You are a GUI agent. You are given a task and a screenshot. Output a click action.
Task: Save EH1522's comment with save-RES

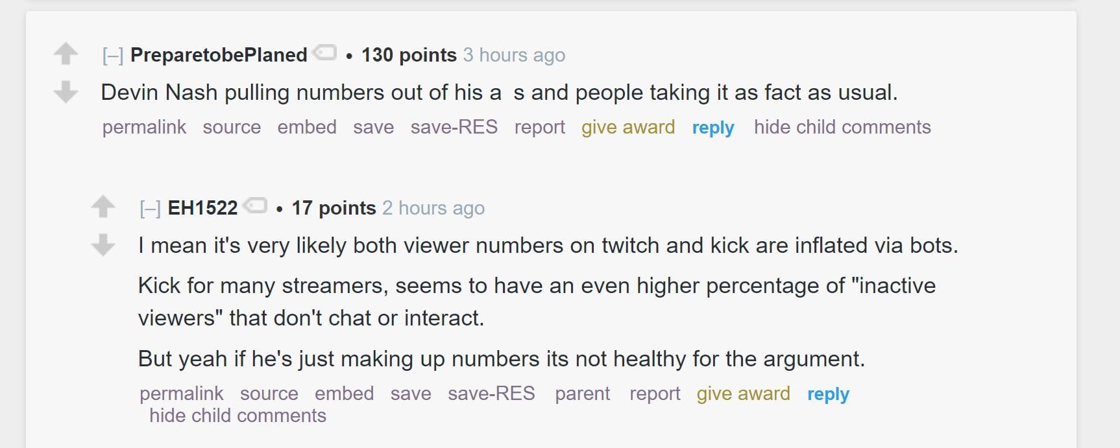pyautogui.click(x=491, y=394)
